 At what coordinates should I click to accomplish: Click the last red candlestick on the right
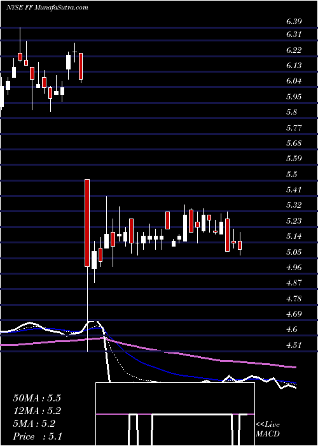(240, 245)
